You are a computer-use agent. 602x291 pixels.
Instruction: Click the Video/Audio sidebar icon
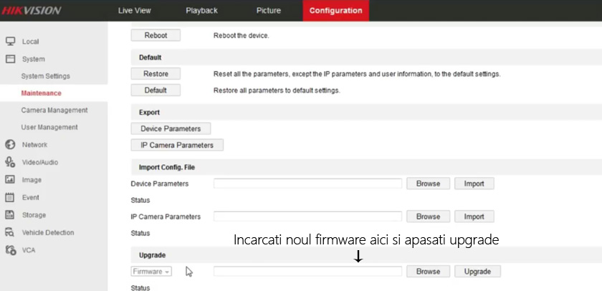tap(10, 162)
